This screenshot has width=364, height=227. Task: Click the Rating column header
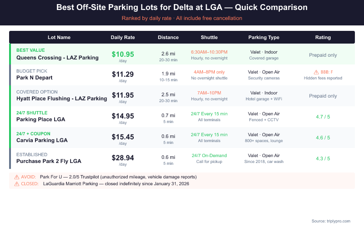[323, 37]
